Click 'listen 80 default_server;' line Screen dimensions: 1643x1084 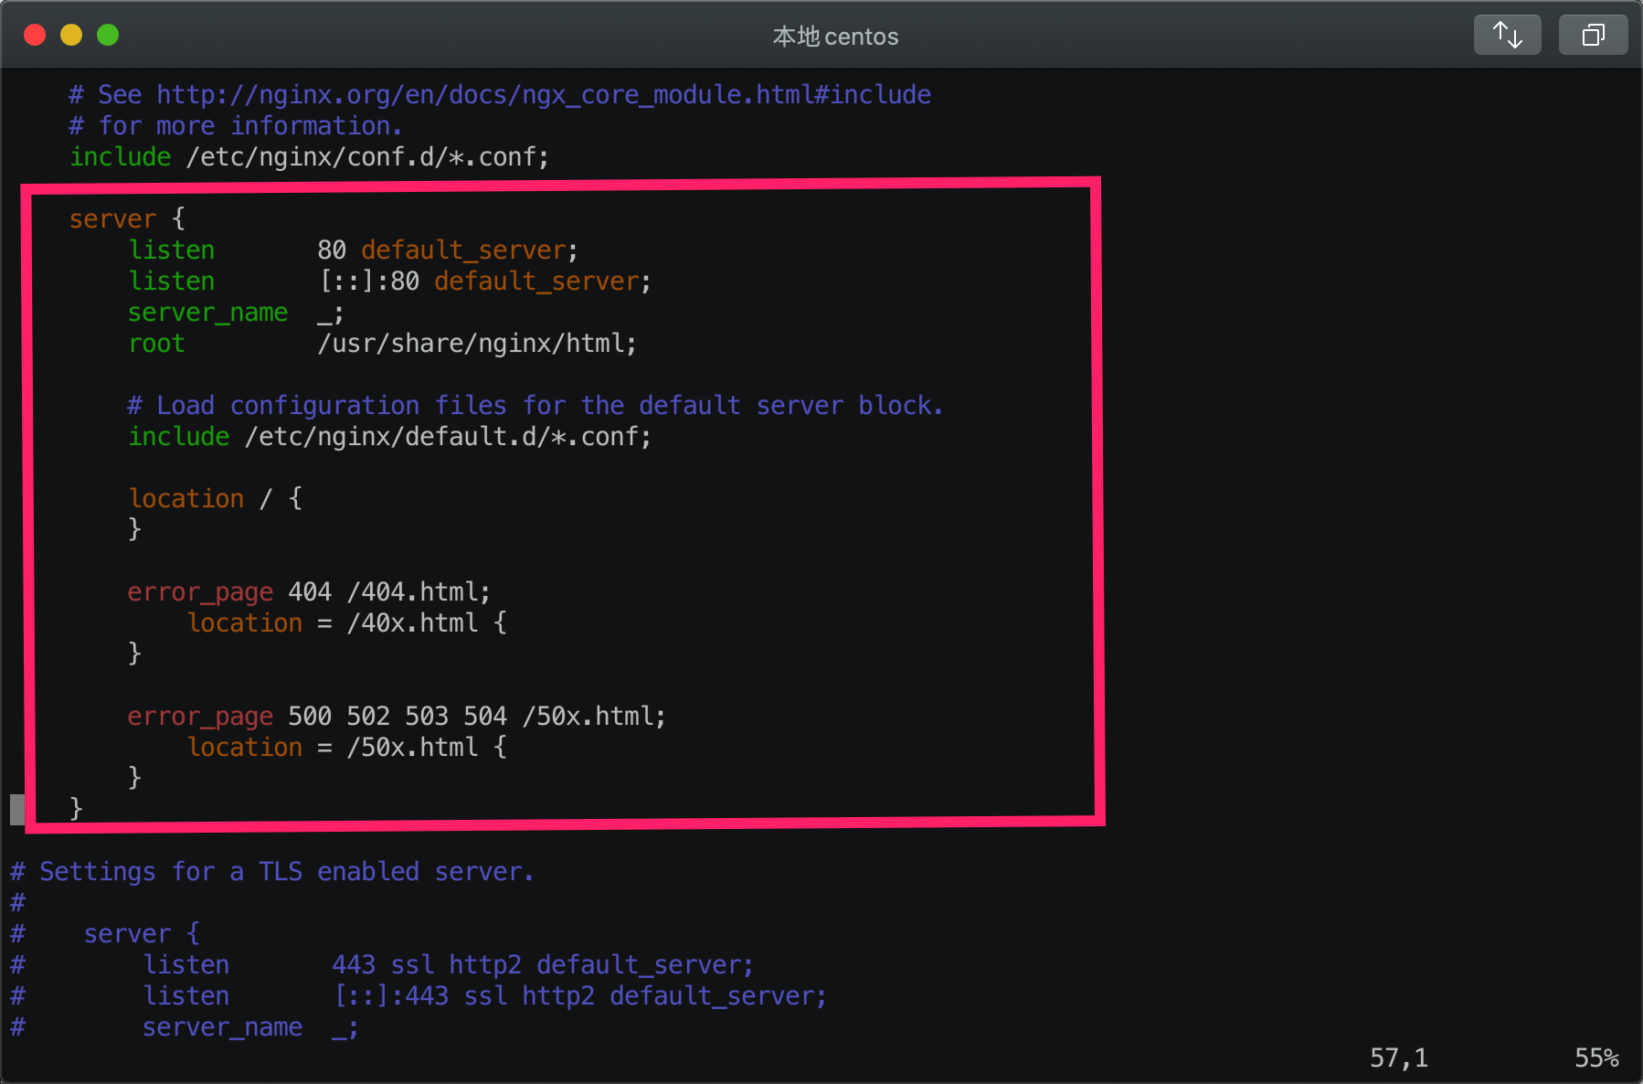353,250
